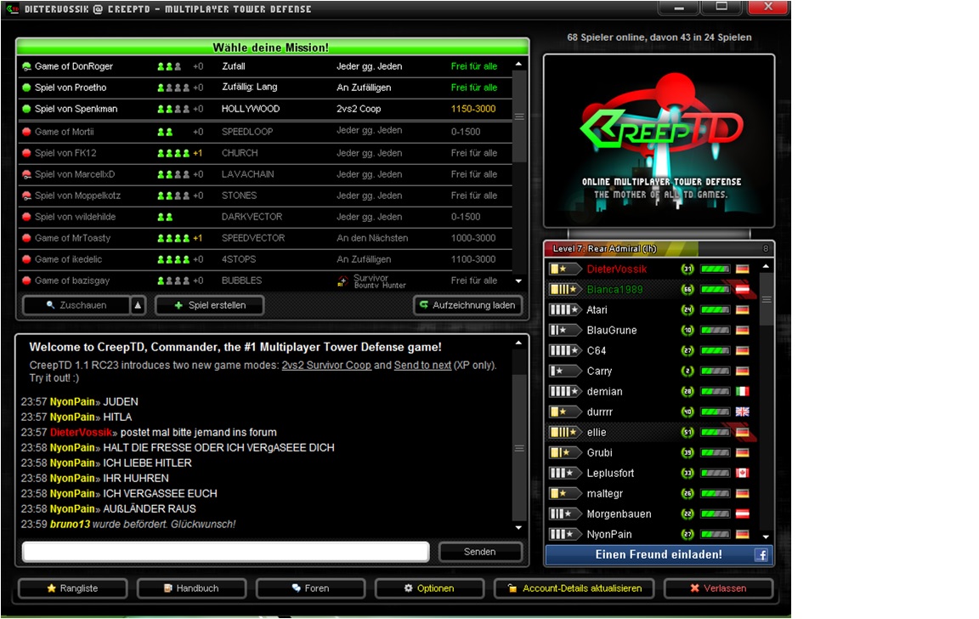The width and height of the screenshot is (979, 619).
Task: Click experience bar next to Atari
Action: point(715,309)
